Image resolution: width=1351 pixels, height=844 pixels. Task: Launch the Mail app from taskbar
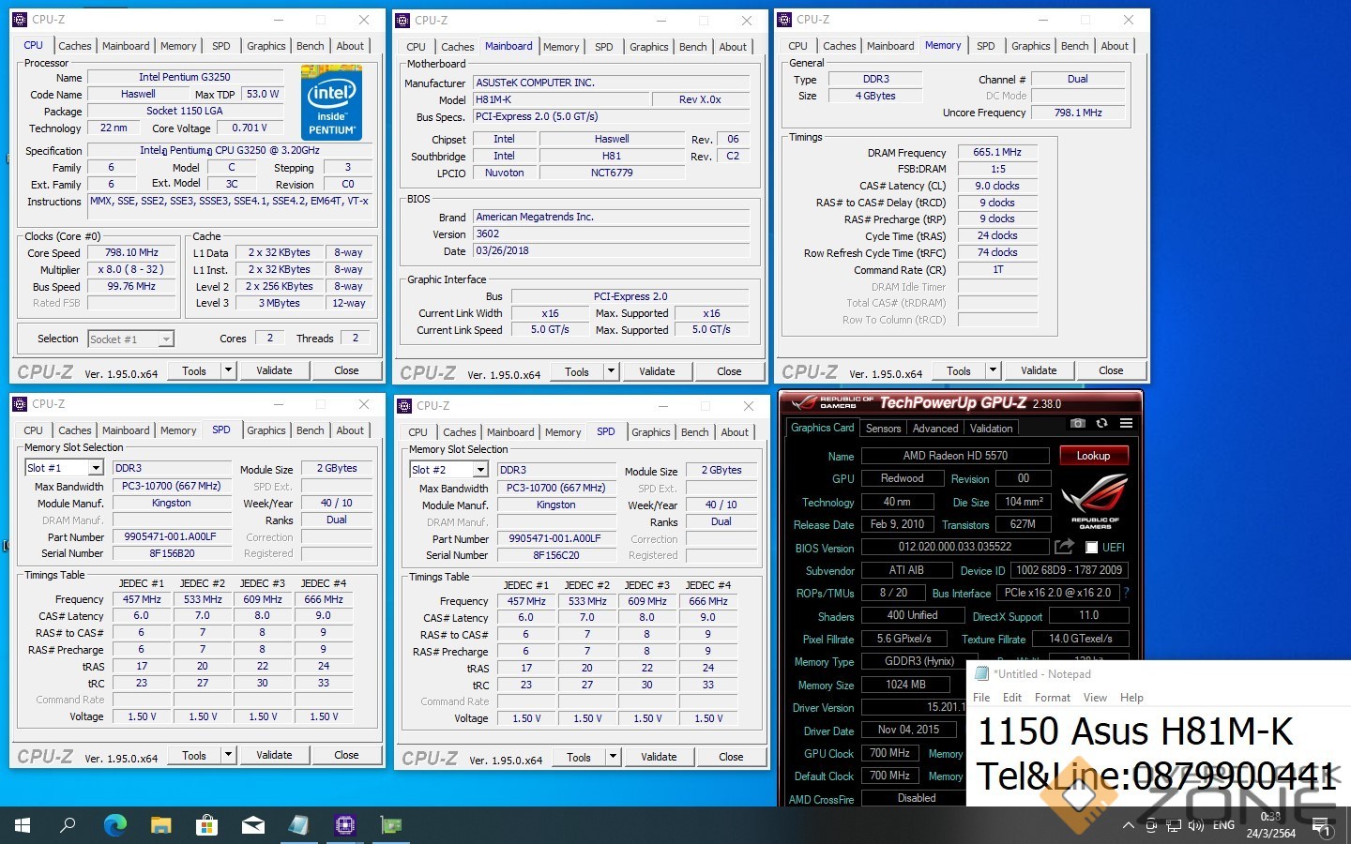click(252, 825)
